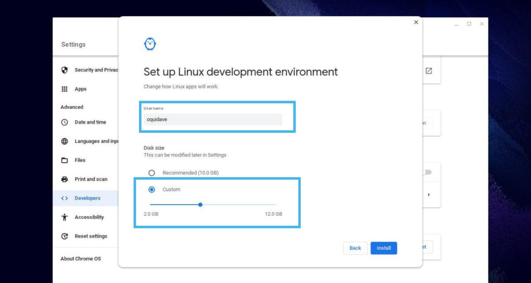531x283 pixels.
Task: Click the disk size slider handle
Action: (201, 204)
